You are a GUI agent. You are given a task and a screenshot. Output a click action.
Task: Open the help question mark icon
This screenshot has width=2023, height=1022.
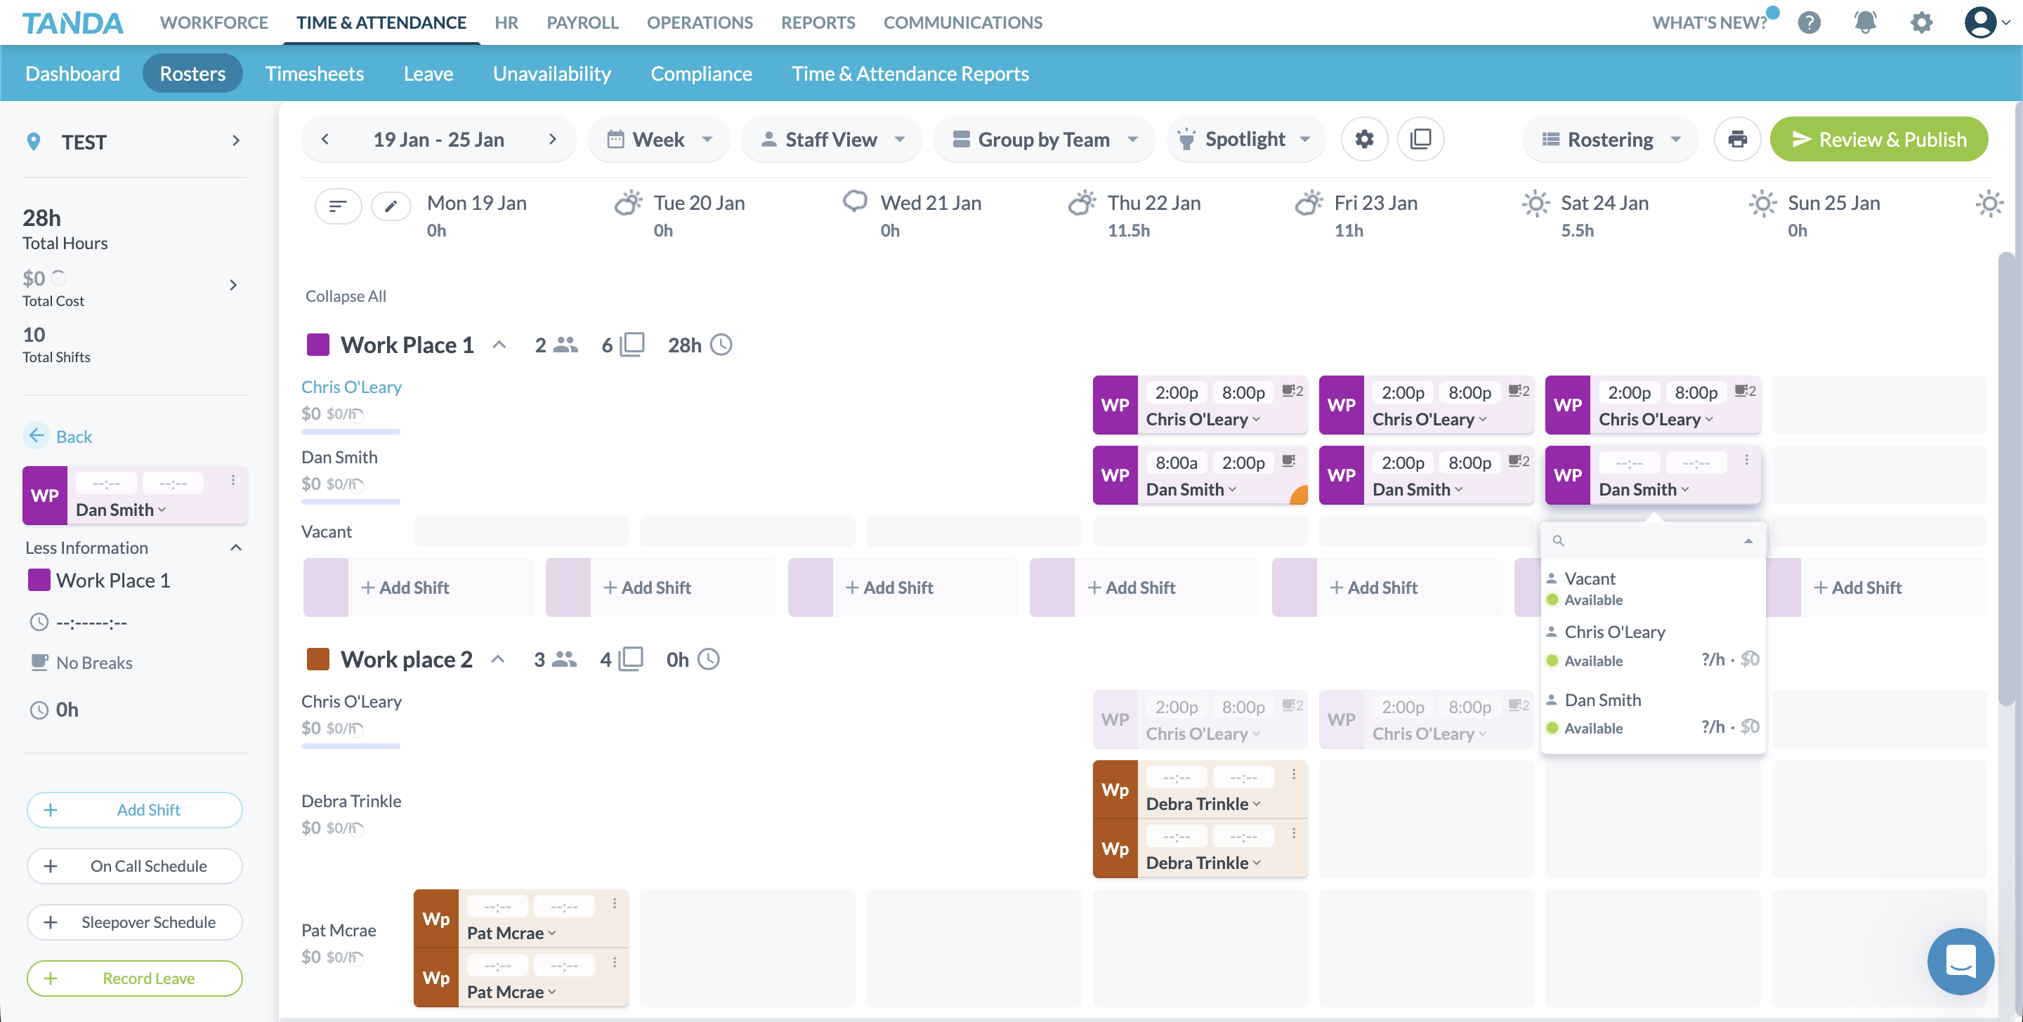coord(1809,22)
